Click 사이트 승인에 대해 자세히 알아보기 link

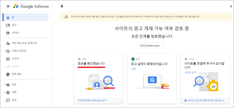204,100
